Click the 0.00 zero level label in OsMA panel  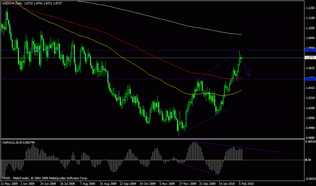(308, 160)
